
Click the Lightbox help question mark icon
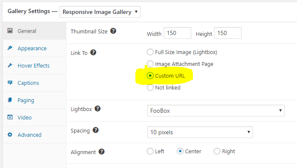(x=98, y=108)
